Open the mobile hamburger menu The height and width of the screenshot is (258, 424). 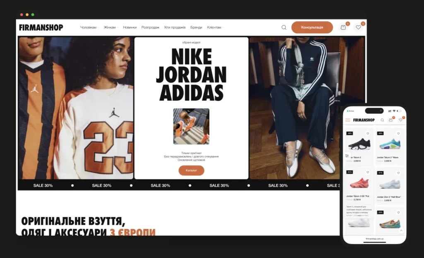pos(348,120)
